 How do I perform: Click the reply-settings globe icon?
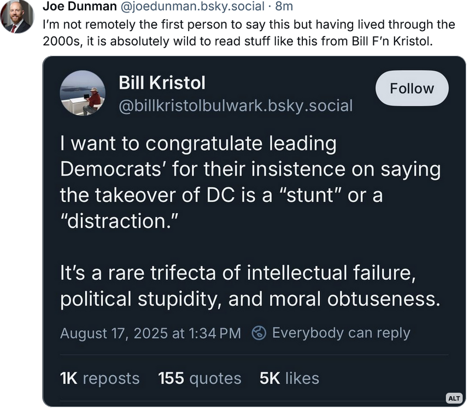(260, 333)
